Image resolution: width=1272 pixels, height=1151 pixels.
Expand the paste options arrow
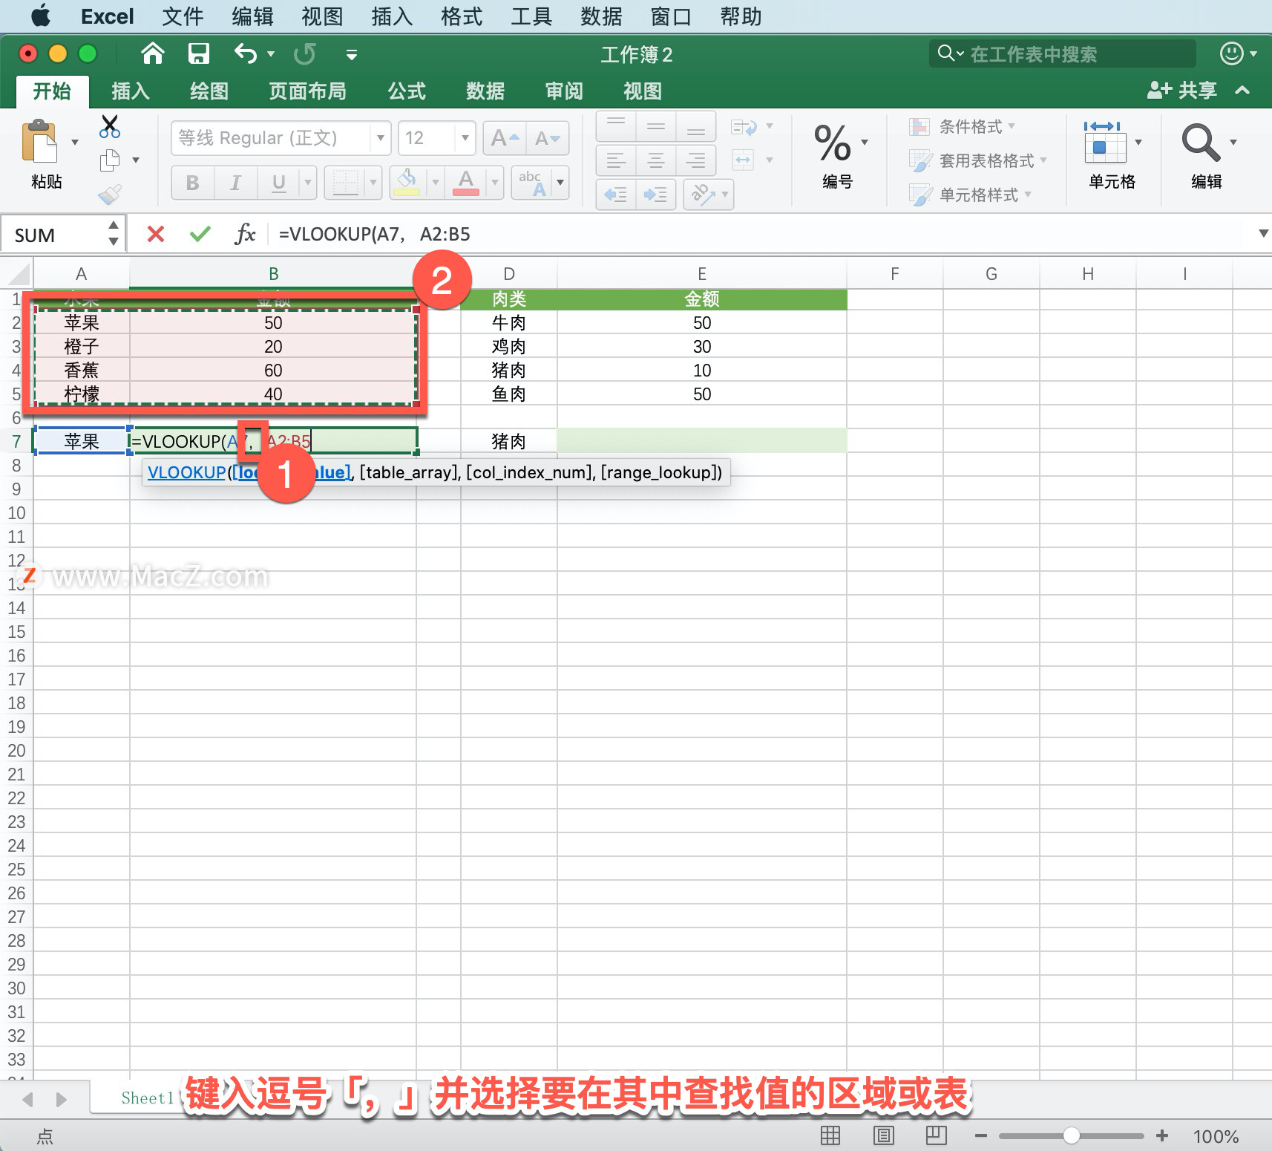[75, 142]
